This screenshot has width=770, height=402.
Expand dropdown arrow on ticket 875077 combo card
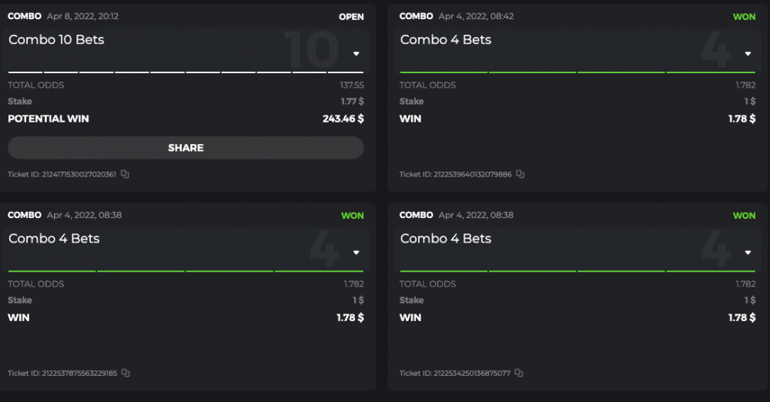748,253
